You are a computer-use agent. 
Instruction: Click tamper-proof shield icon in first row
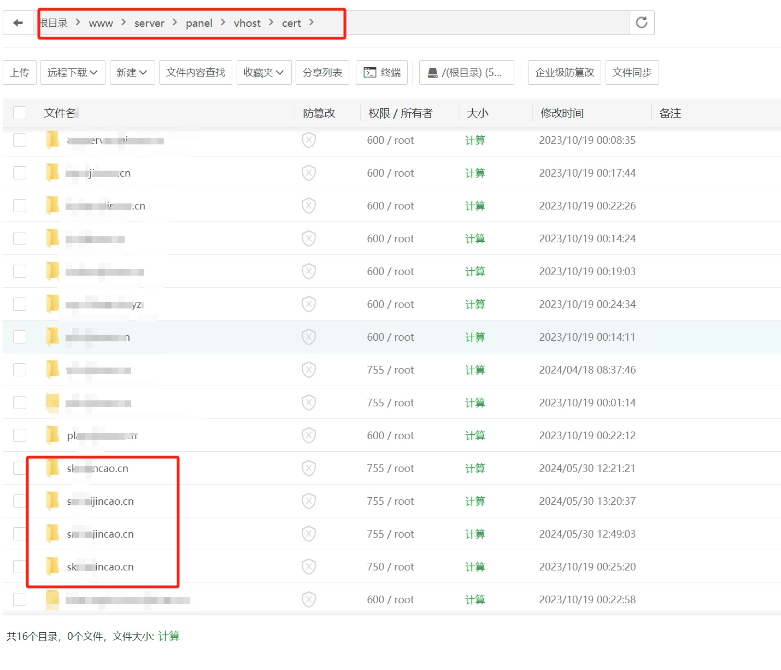(x=309, y=140)
